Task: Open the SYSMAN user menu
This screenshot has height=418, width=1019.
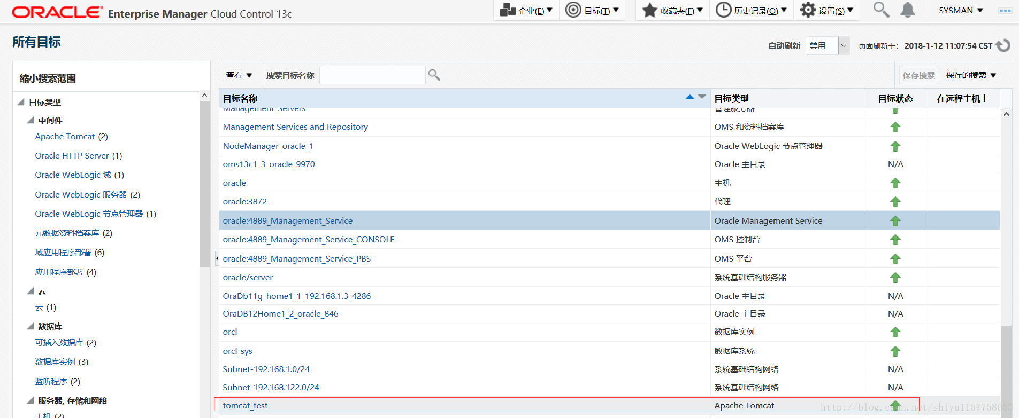Action: tap(961, 10)
